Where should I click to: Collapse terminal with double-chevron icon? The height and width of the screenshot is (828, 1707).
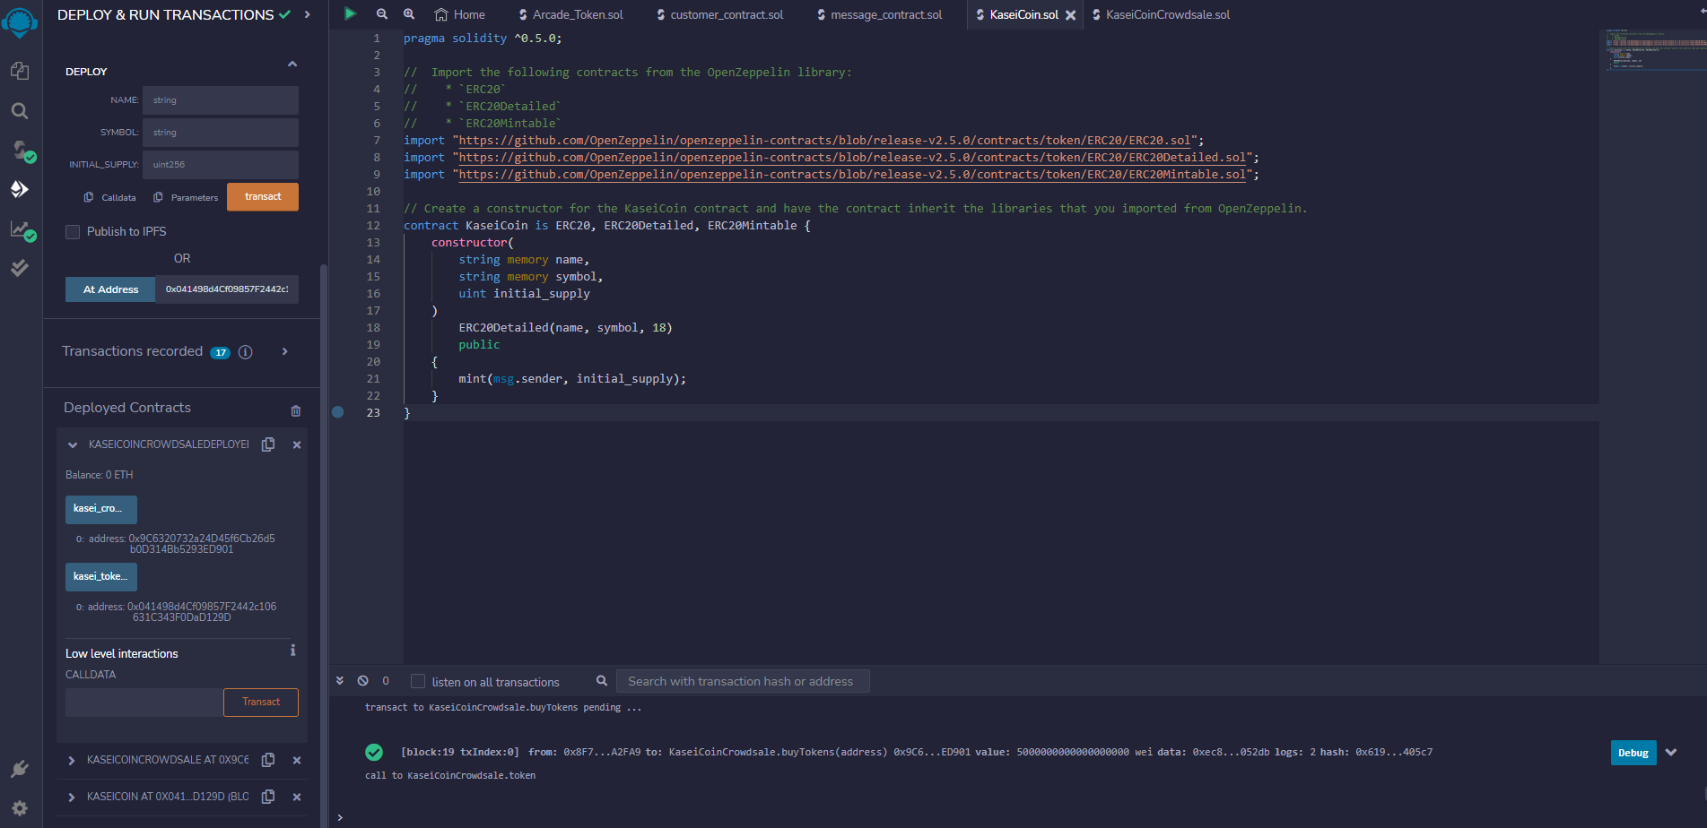coord(340,681)
